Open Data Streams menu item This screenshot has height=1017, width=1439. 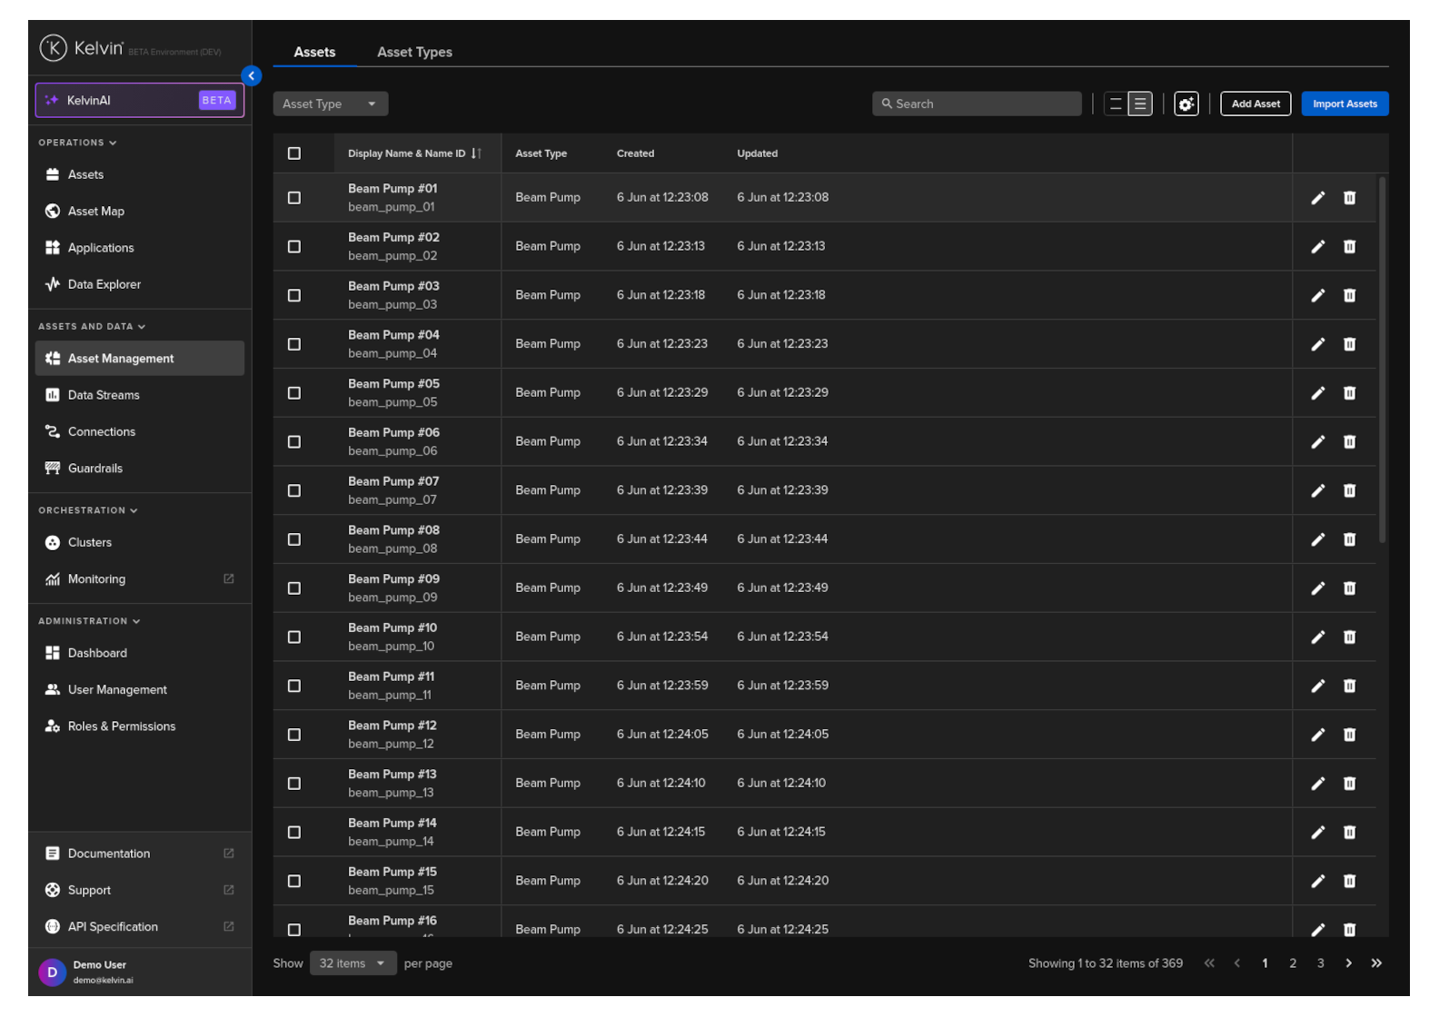(104, 396)
